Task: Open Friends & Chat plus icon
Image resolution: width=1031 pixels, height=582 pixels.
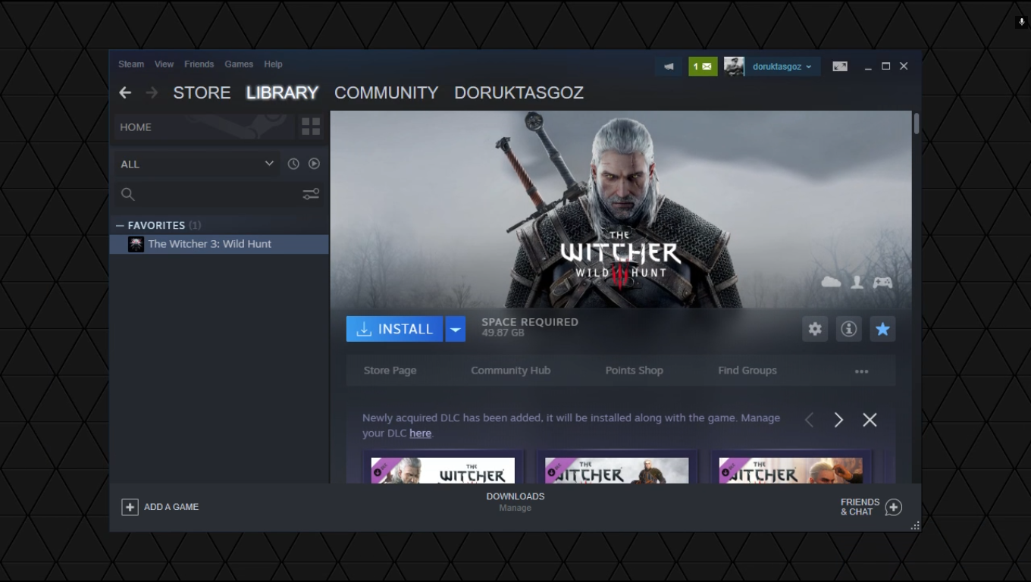Action: (894, 507)
